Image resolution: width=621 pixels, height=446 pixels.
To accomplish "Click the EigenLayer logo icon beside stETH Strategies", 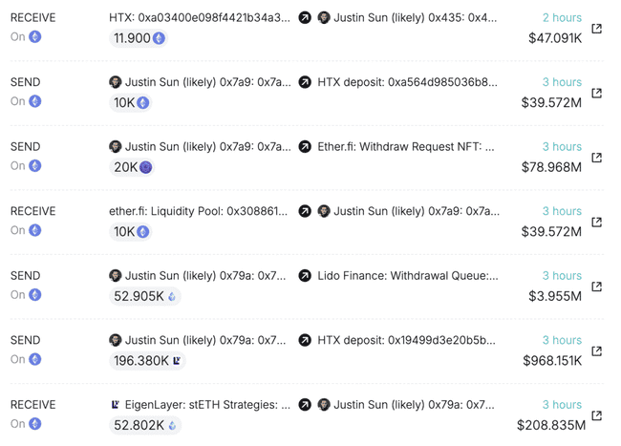I will pos(116,405).
